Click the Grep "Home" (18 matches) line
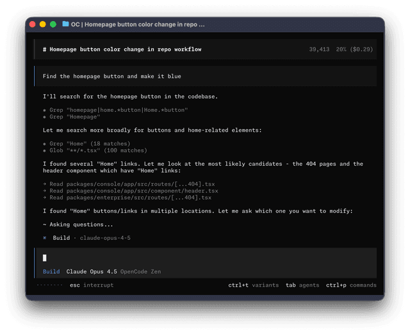The image size is (410, 334). pos(86,143)
